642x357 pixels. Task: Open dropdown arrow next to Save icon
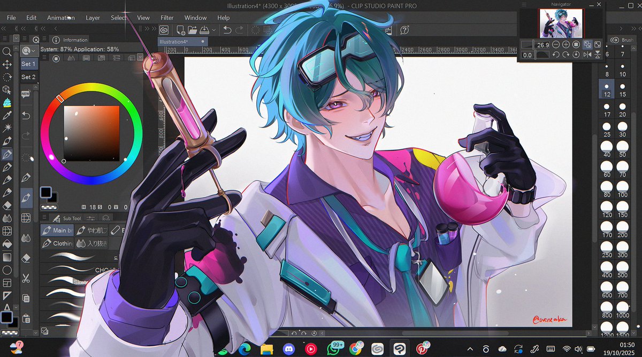tap(214, 30)
